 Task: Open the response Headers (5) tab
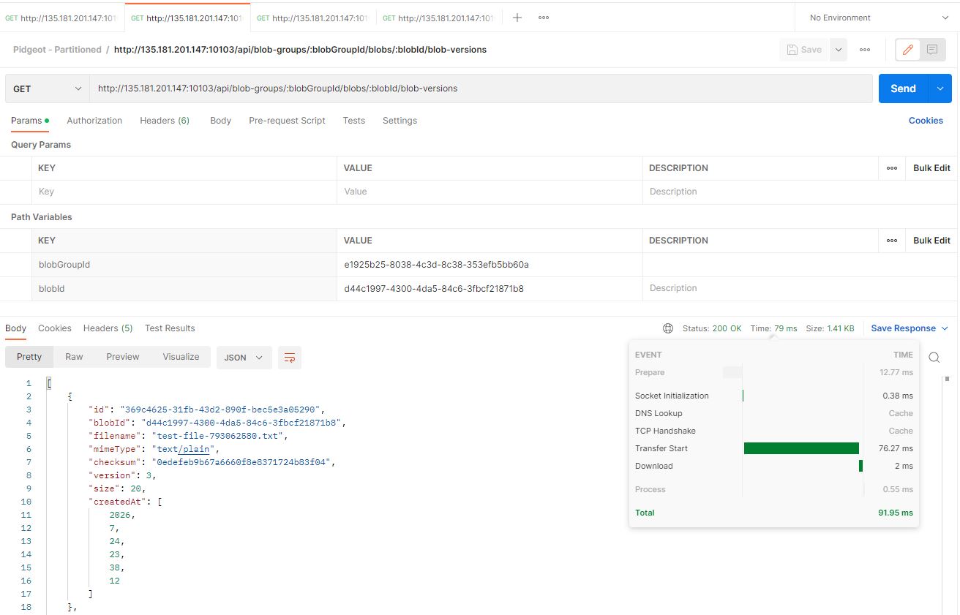108,328
